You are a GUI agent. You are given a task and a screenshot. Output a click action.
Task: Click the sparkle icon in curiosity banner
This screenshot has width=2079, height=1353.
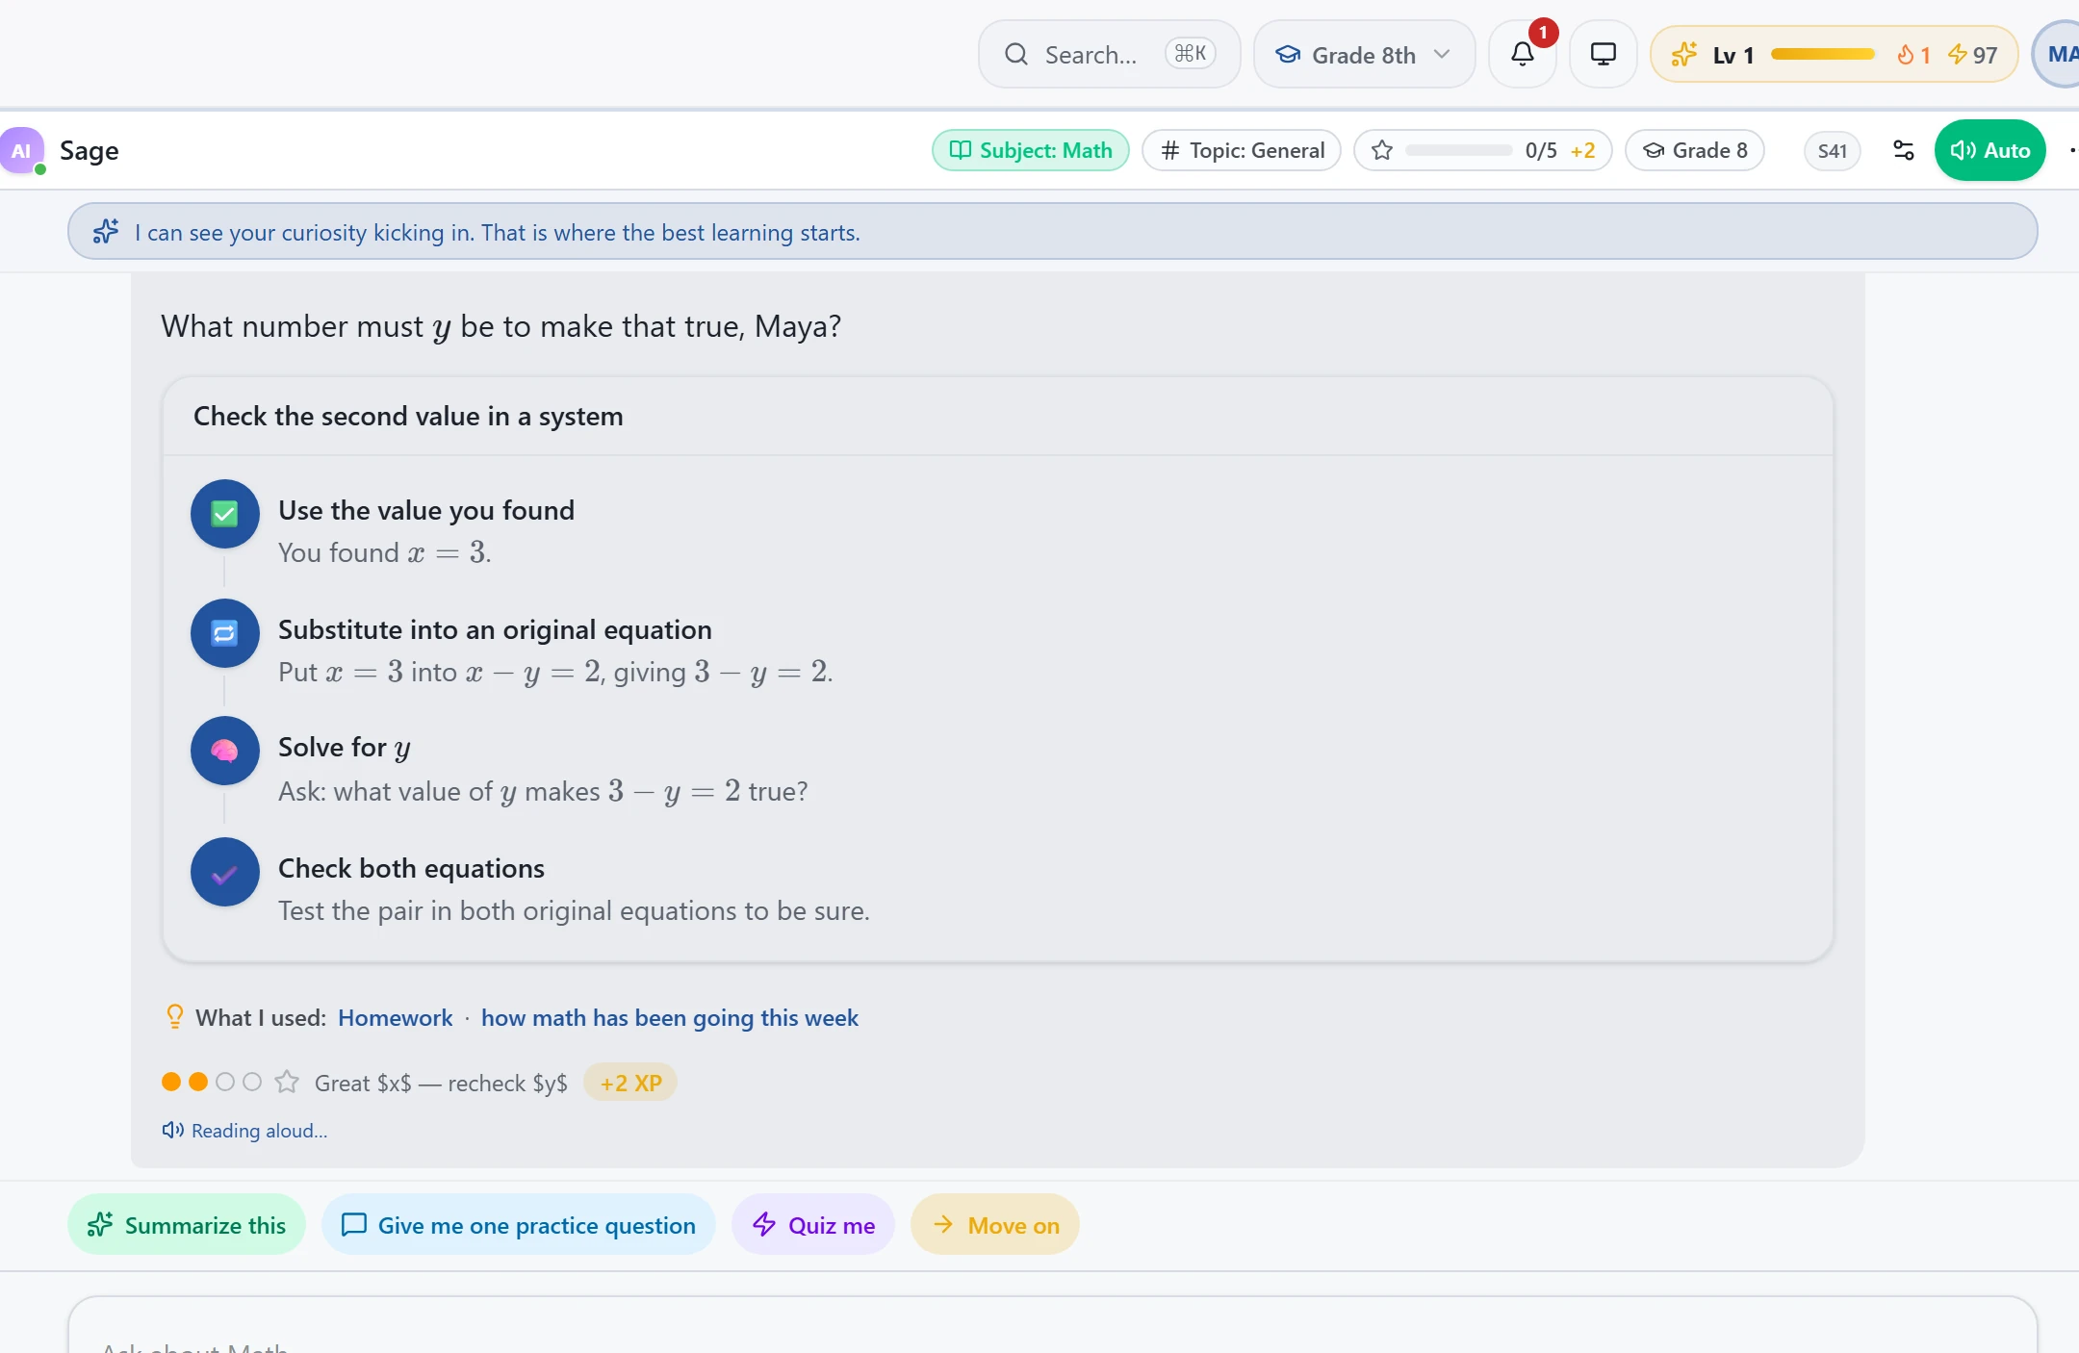coord(106,232)
